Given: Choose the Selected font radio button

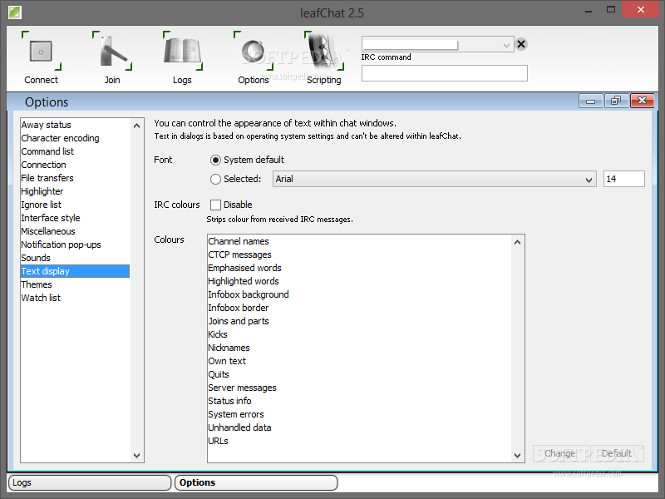Looking at the screenshot, I should point(215,179).
